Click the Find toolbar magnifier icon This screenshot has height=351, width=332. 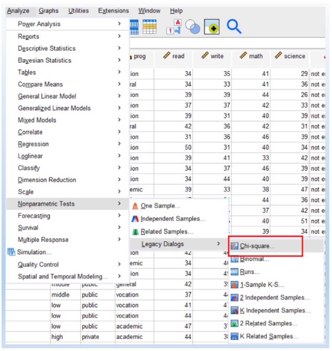click(234, 26)
